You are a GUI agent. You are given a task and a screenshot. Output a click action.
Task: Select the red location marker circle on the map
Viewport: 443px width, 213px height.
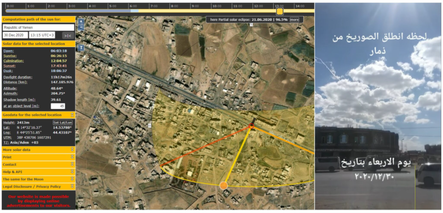(251, 126)
